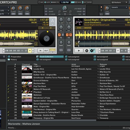This screenshot has height=130, width=130.
Task: Turn off the FLANG effect ON button
Action: tap(13, 14)
